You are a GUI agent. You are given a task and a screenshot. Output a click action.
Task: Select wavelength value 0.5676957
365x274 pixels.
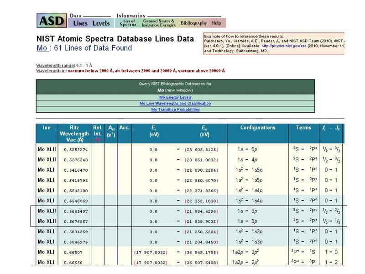click(x=76, y=221)
